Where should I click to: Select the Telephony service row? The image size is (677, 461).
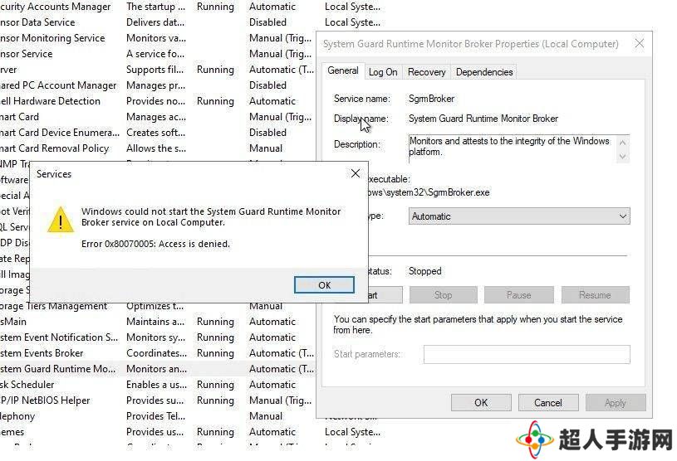tap(158, 416)
